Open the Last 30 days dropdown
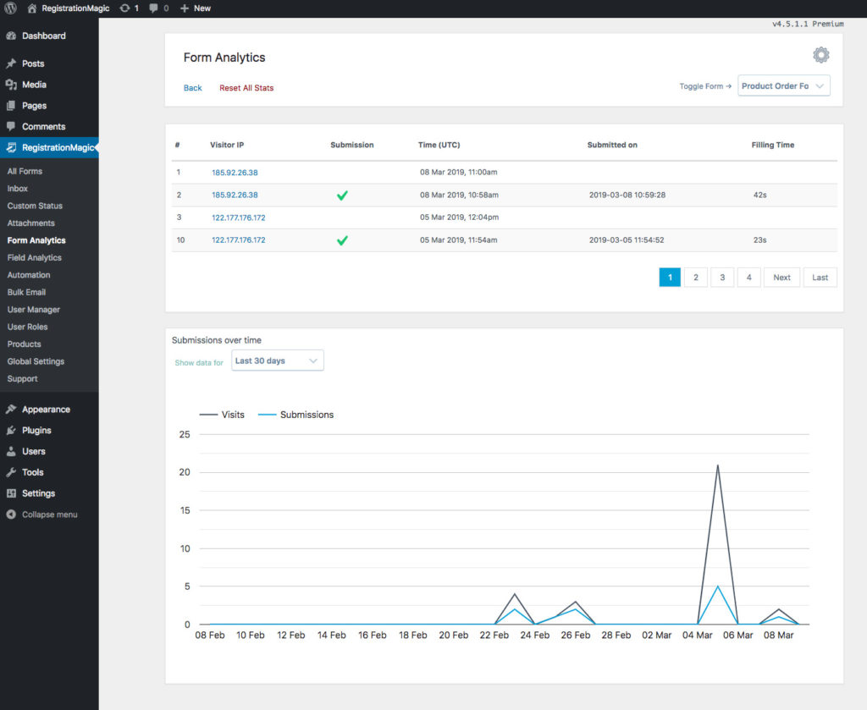Viewport: 867px width, 710px height. [x=277, y=361]
